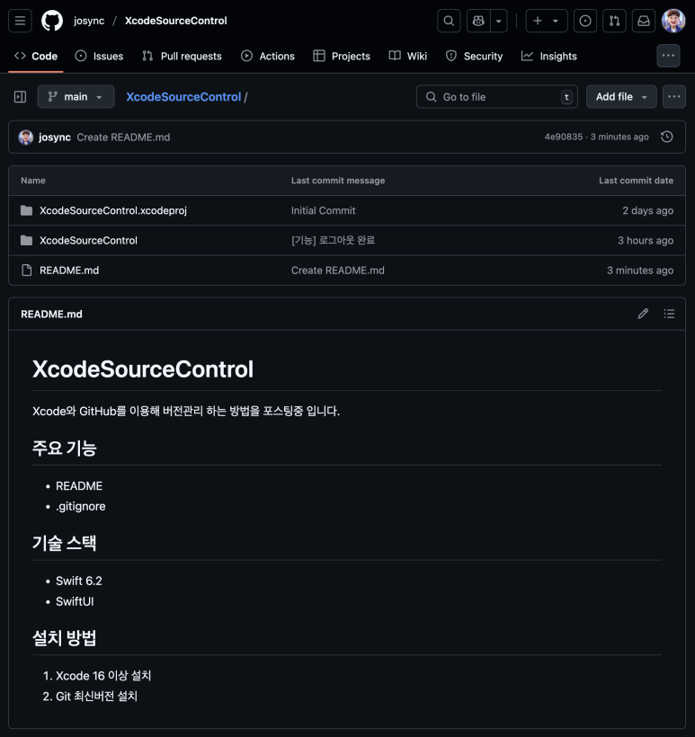This screenshot has height=737, width=695.
Task: Click the 설치 방법 heading
Action: pos(65,638)
